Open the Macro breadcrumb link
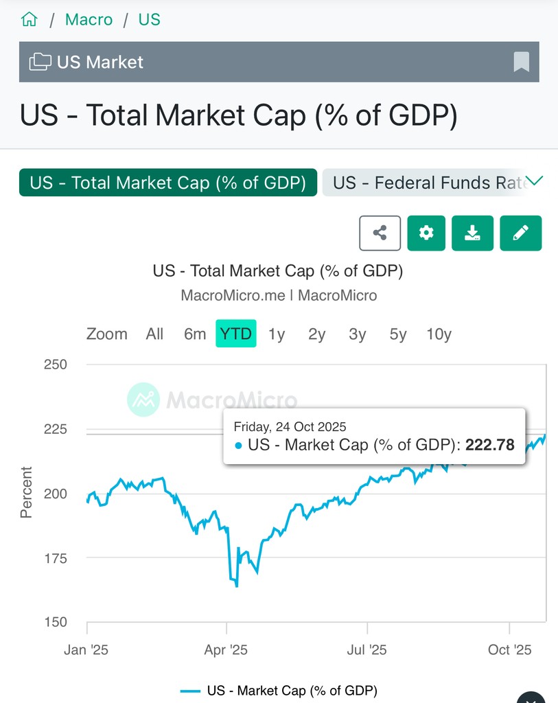 tap(89, 19)
